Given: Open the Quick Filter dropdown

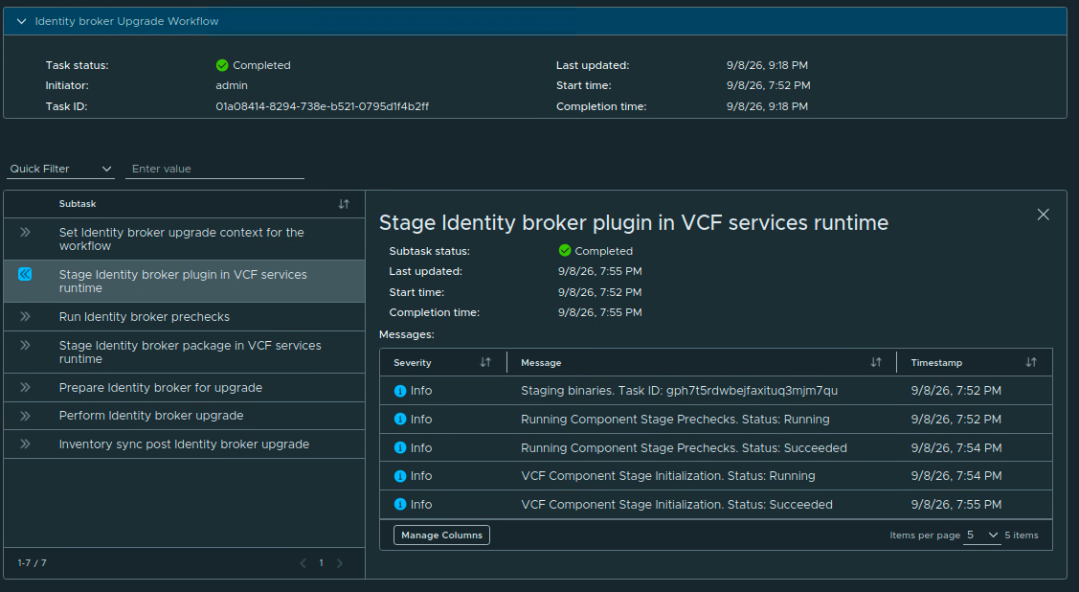Looking at the screenshot, I should (x=60, y=169).
